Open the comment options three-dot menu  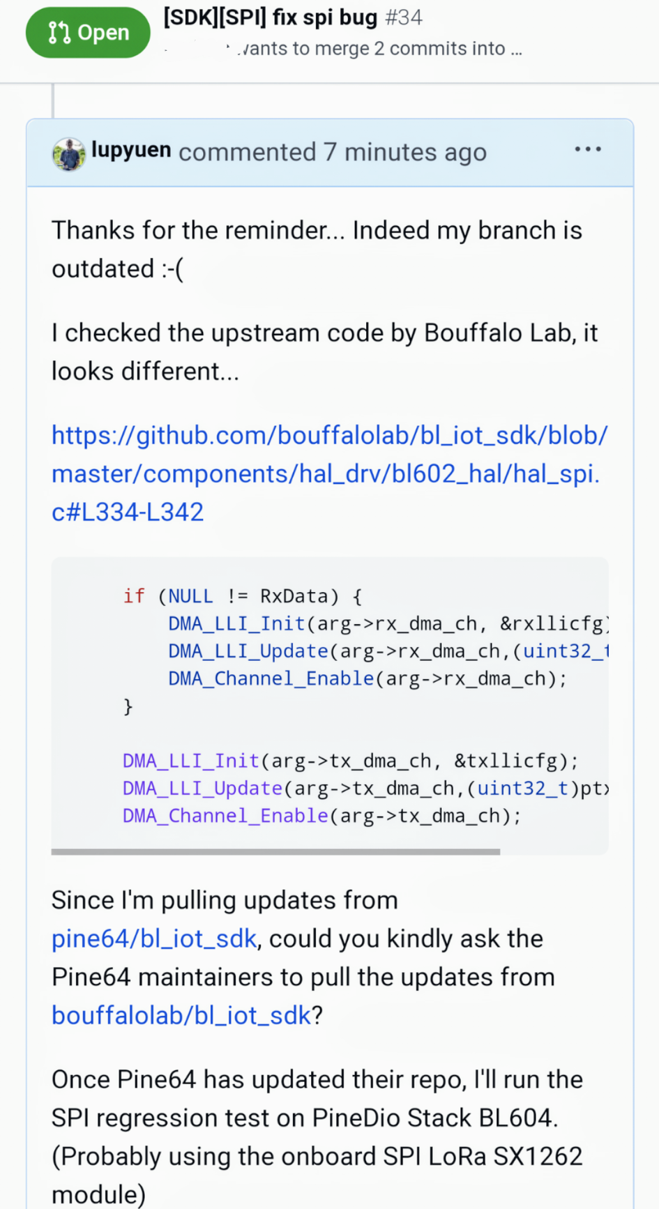pyautogui.click(x=587, y=150)
